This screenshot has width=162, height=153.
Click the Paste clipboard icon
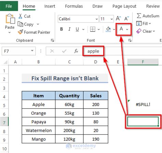pos(10,19)
